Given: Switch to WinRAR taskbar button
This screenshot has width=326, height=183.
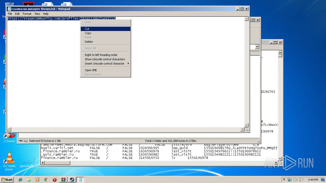Looking at the screenshot, I should click(x=63, y=180).
